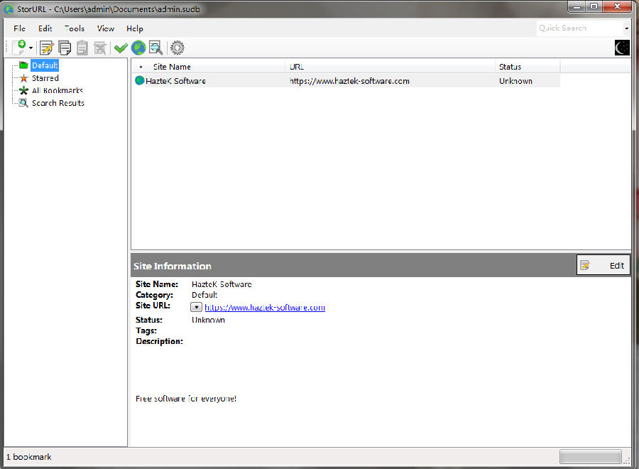The height and width of the screenshot is (469, 639).
Task: Open the File menu
Action: point(19,28)
